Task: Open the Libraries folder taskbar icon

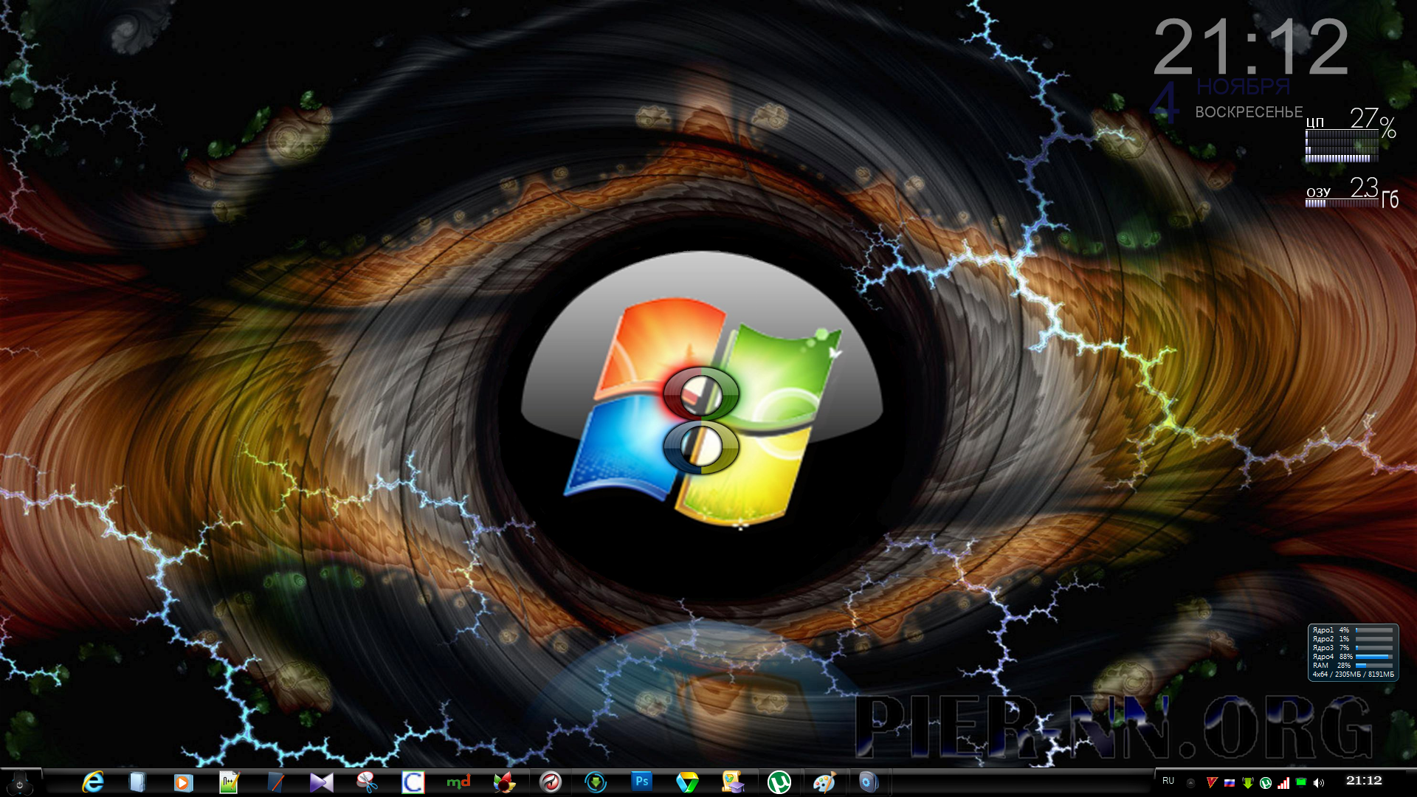Action: tap(137, 782)
